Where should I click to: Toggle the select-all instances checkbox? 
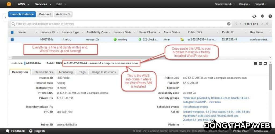point(12,32)
